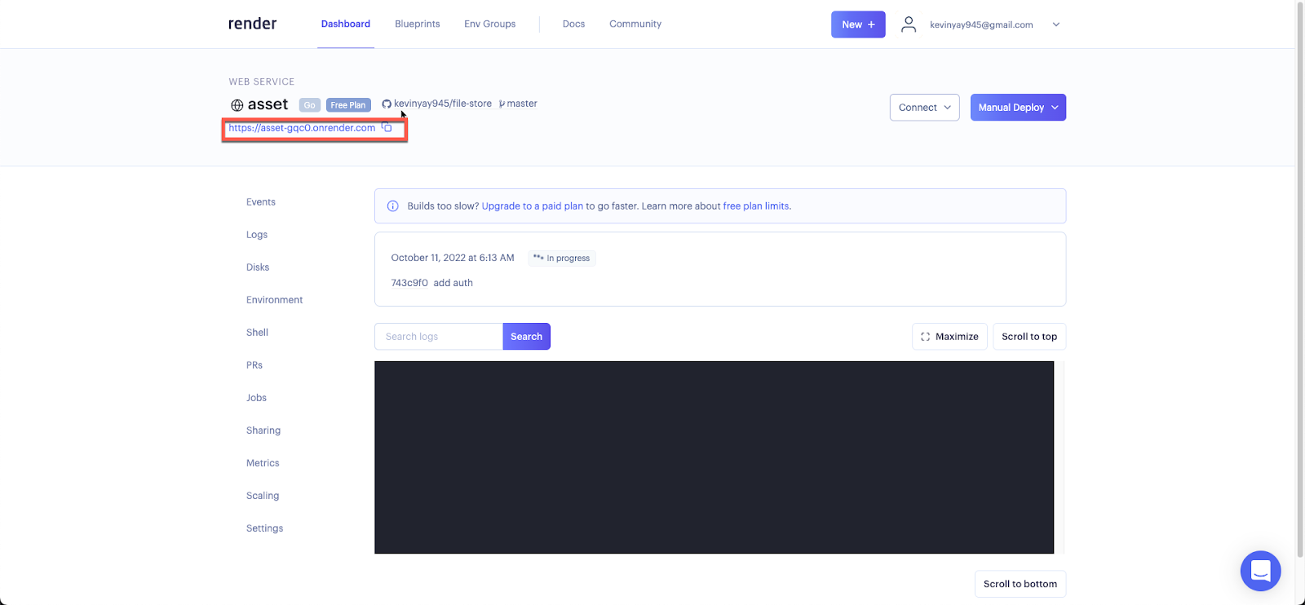
Task: Click the user avatar icon
Action: tap(908, 24)
